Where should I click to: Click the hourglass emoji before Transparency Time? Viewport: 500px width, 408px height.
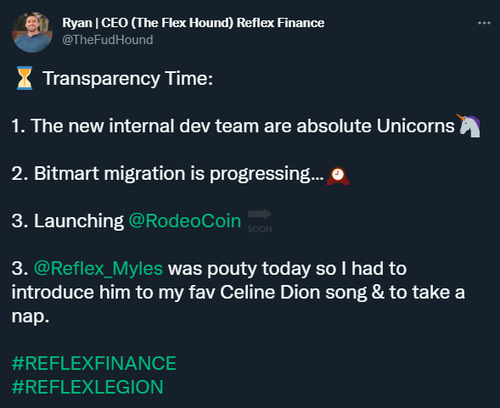point(25,78)
